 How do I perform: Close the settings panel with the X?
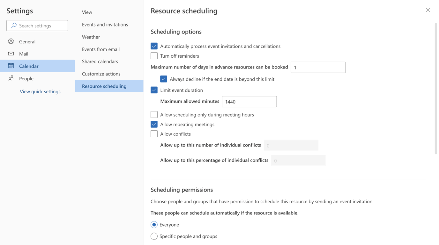pos(428,10)
